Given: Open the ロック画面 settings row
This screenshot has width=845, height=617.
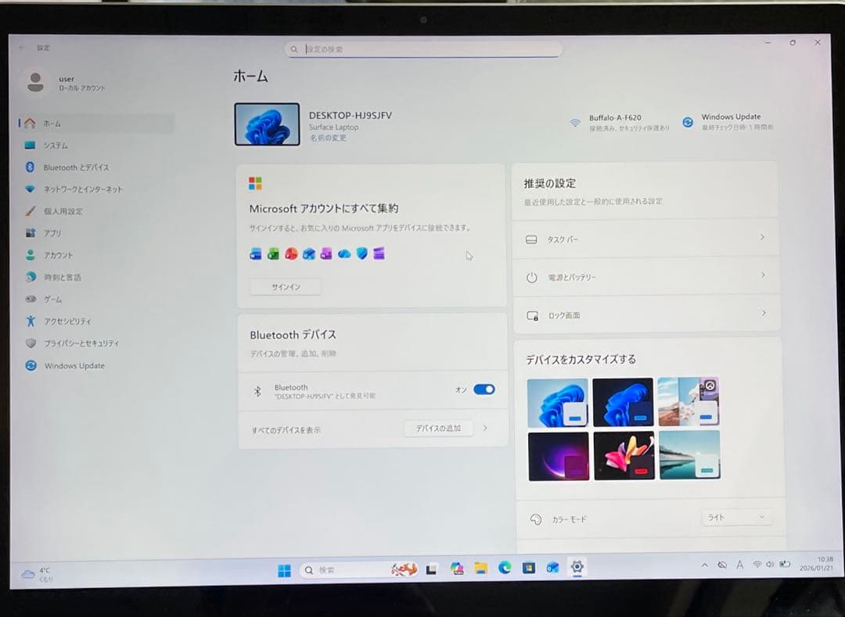Looking at the screenshot, I should click(x=645, y=315).
